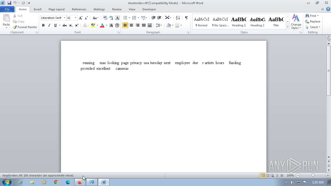Toggle Align Text Left
Screen dimensions: 331x186
(125, 25)
